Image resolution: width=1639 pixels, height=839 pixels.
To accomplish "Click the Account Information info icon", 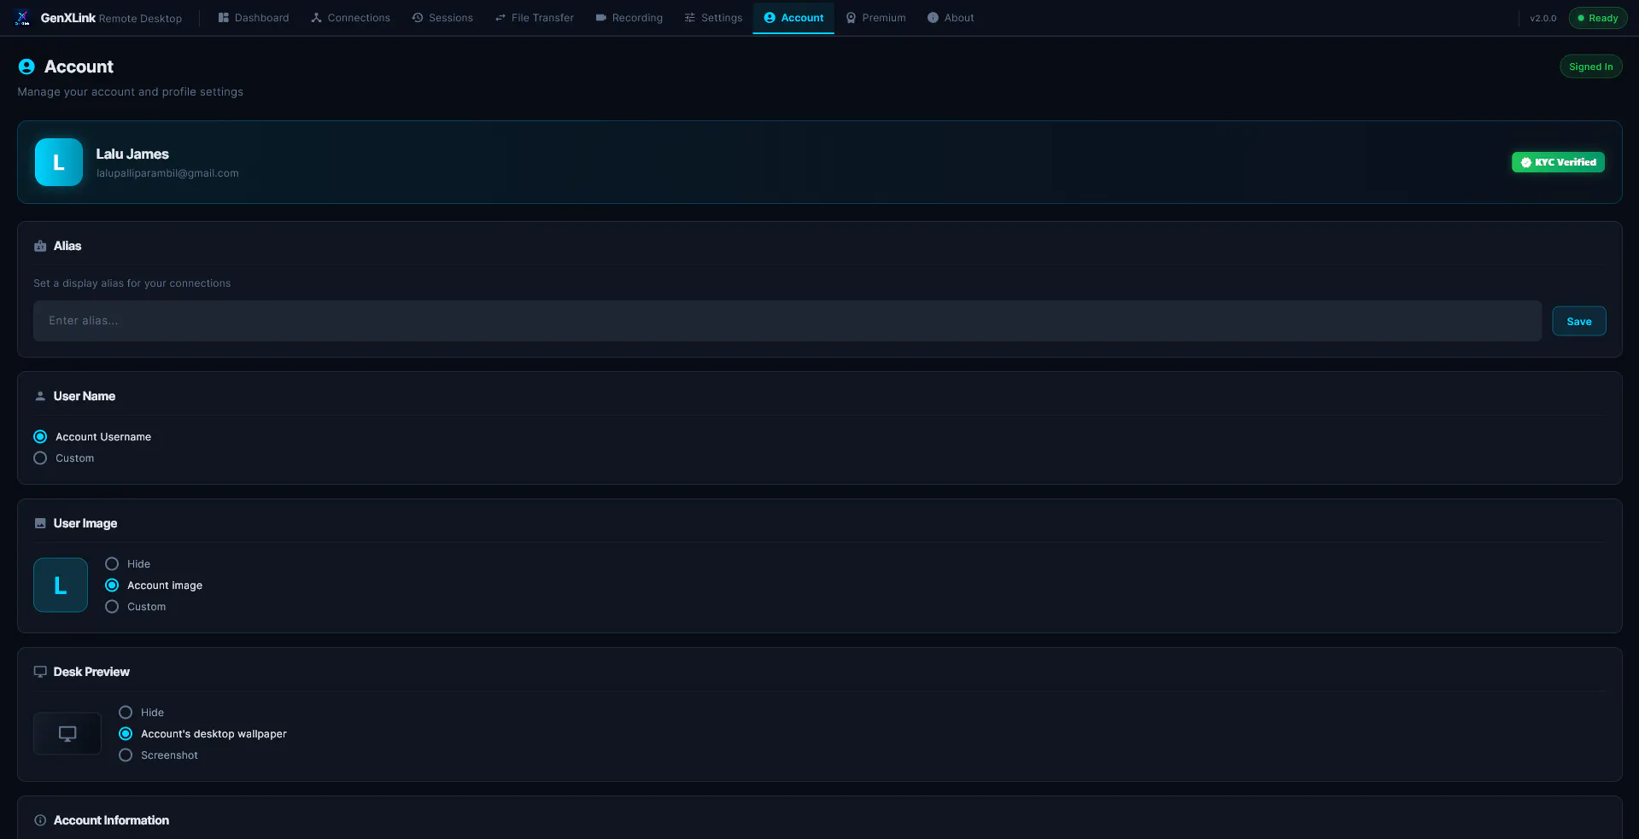I will point(40,820).
